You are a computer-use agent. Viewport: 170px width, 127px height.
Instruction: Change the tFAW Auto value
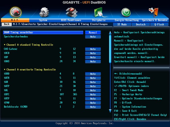point(93,103)
